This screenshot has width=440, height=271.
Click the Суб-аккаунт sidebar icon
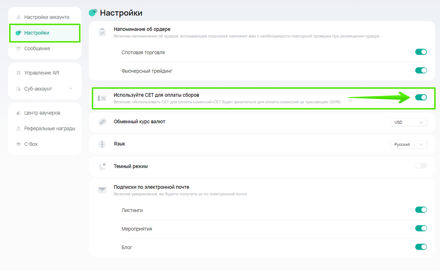pos(19,89)
